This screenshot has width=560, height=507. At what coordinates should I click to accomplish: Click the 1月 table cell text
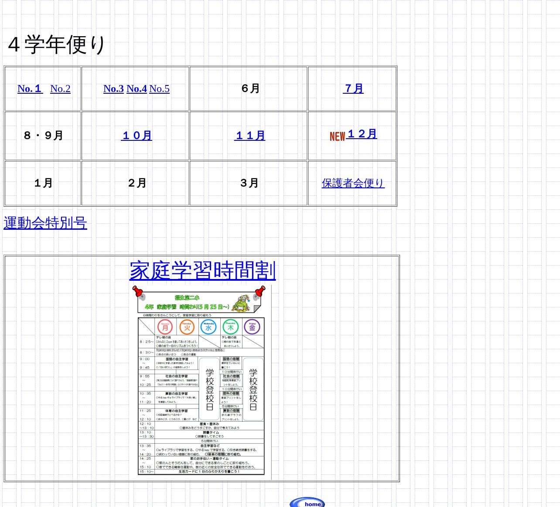[43, 183]
